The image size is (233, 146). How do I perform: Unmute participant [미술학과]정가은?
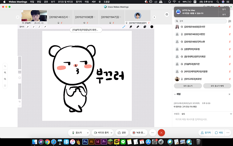tap(230, 64)
